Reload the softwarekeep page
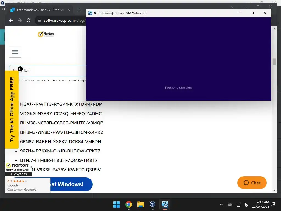This screenshot has width=281, height=211. [x=29, y=20]
